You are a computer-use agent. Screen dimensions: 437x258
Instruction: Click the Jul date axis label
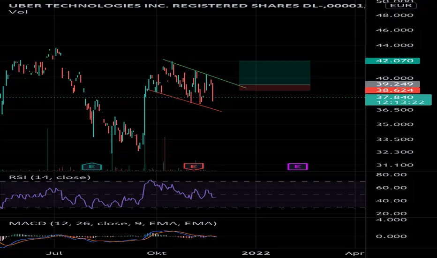tap(54, 253)
